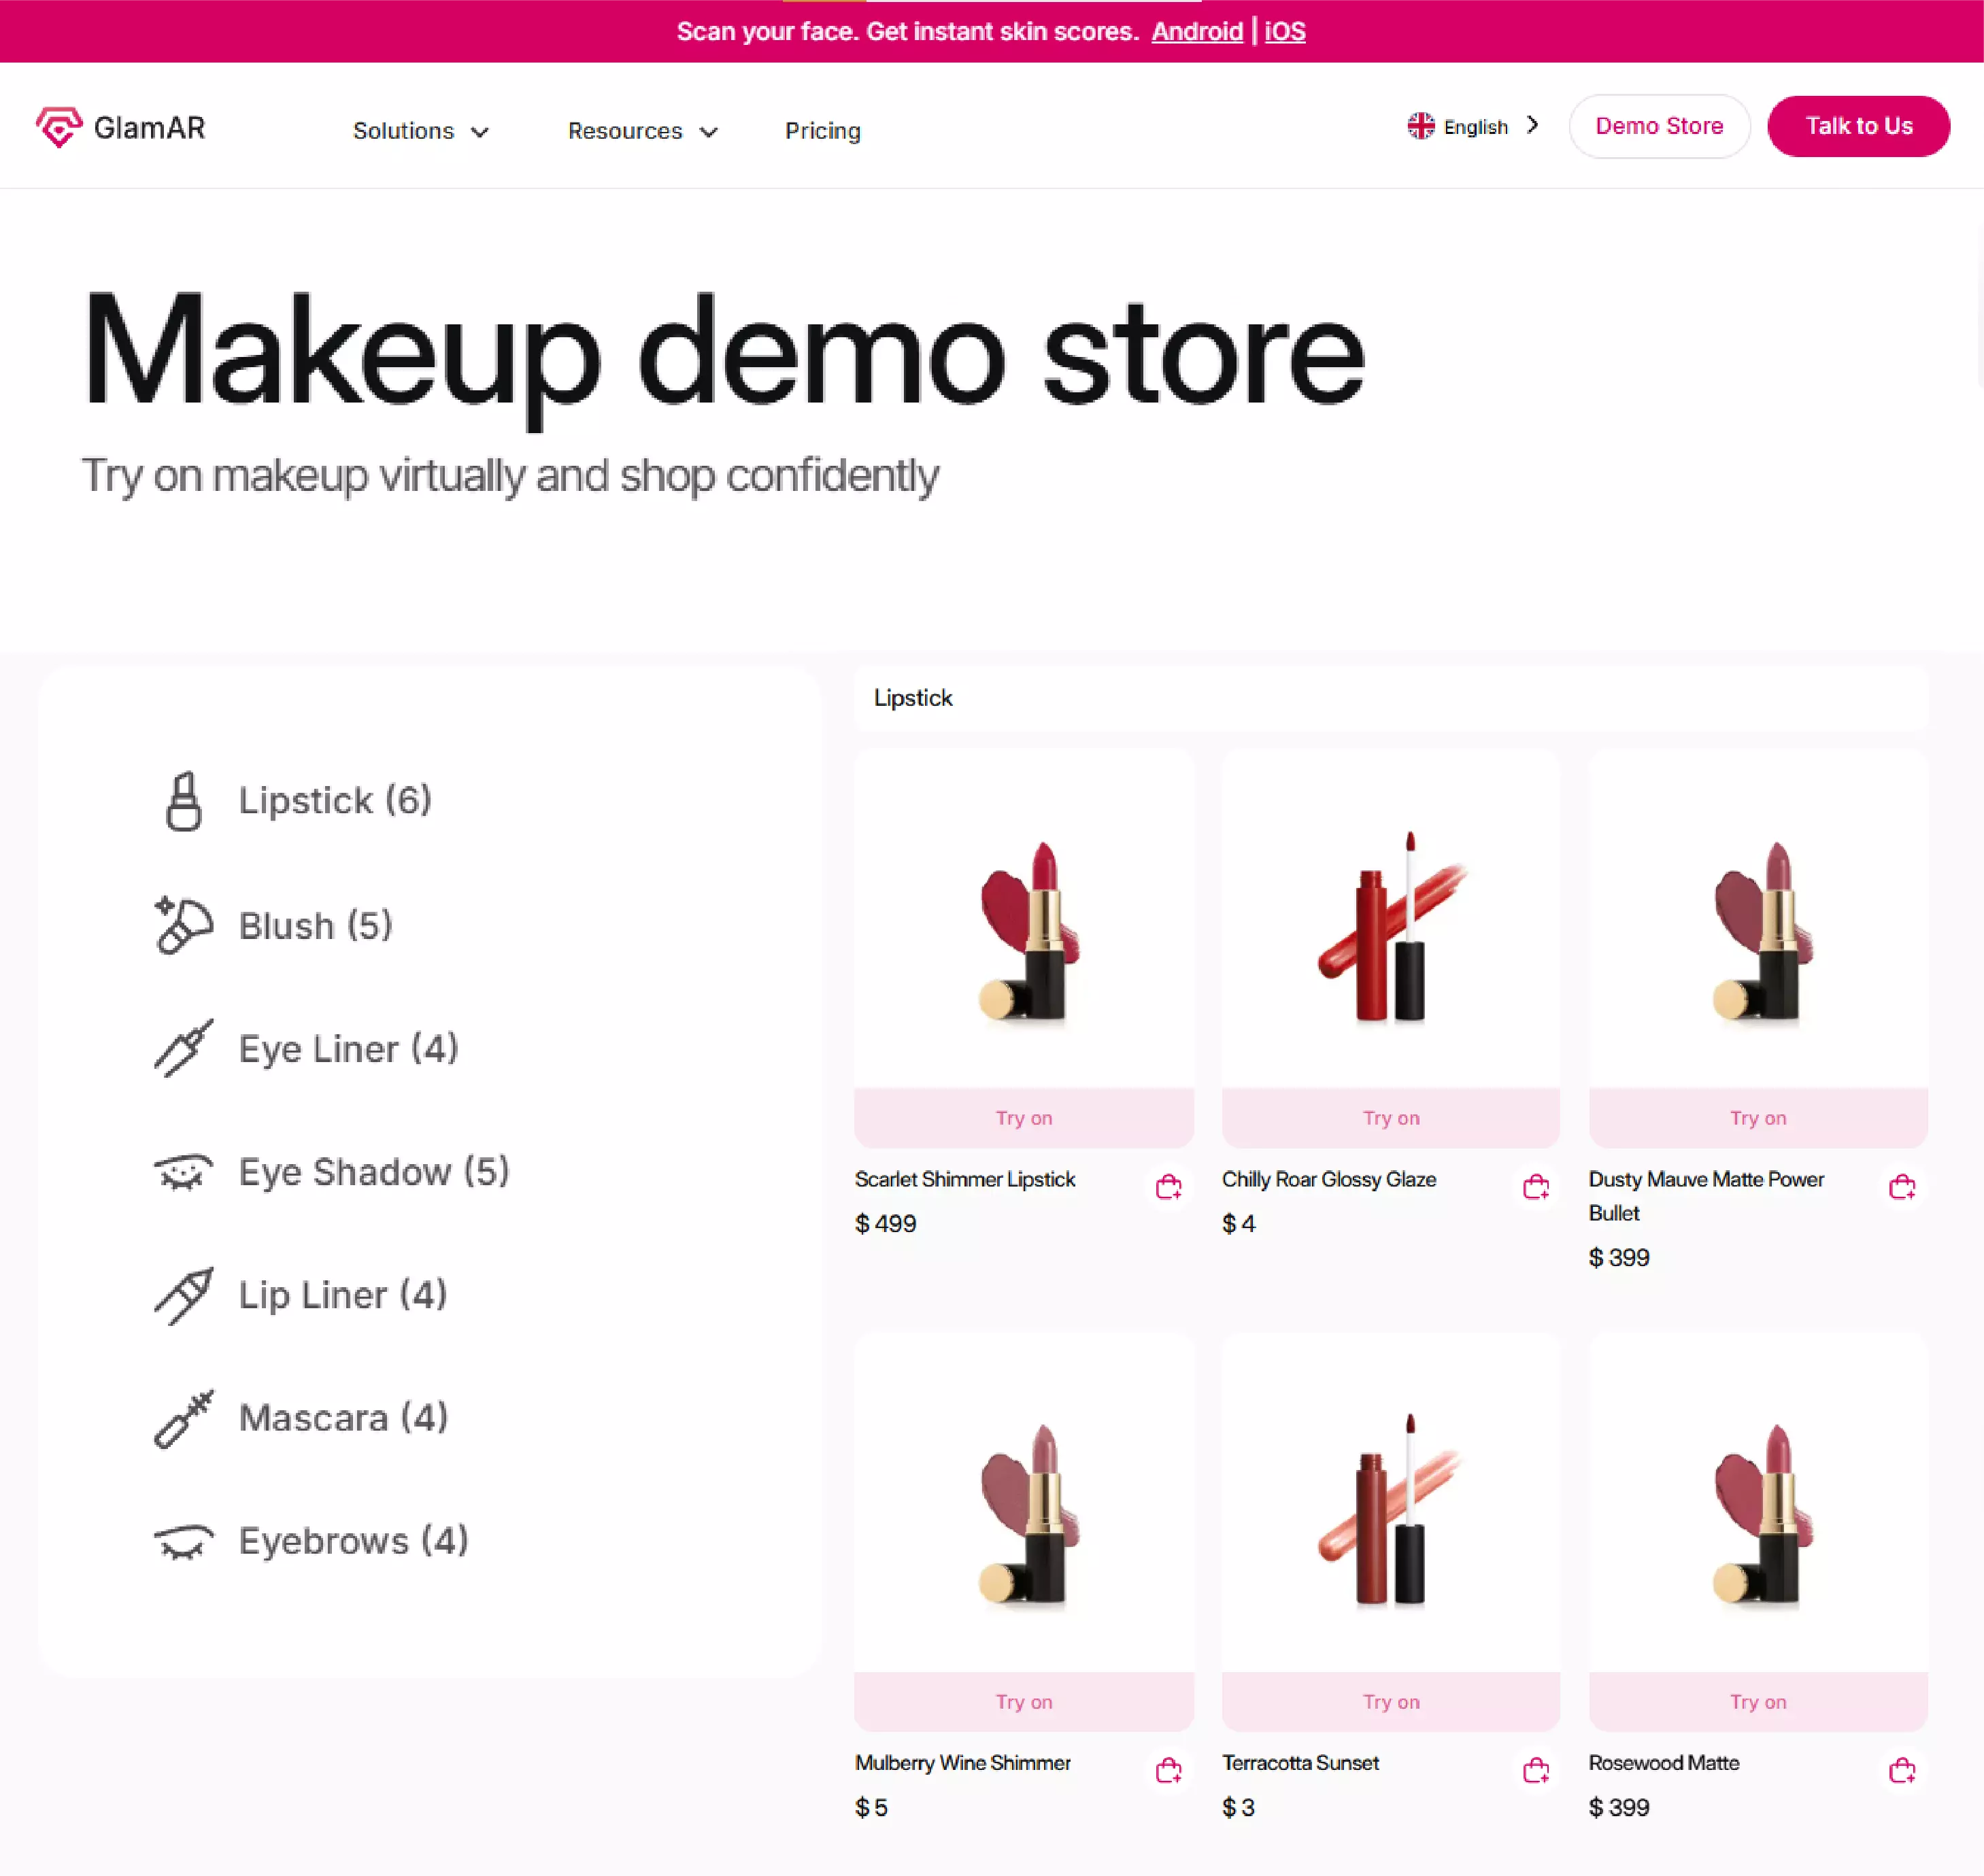Open the Android app link

[1196, 31]
